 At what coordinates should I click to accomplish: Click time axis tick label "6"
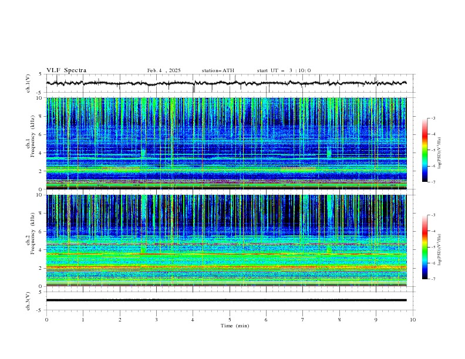pos(266,320)
